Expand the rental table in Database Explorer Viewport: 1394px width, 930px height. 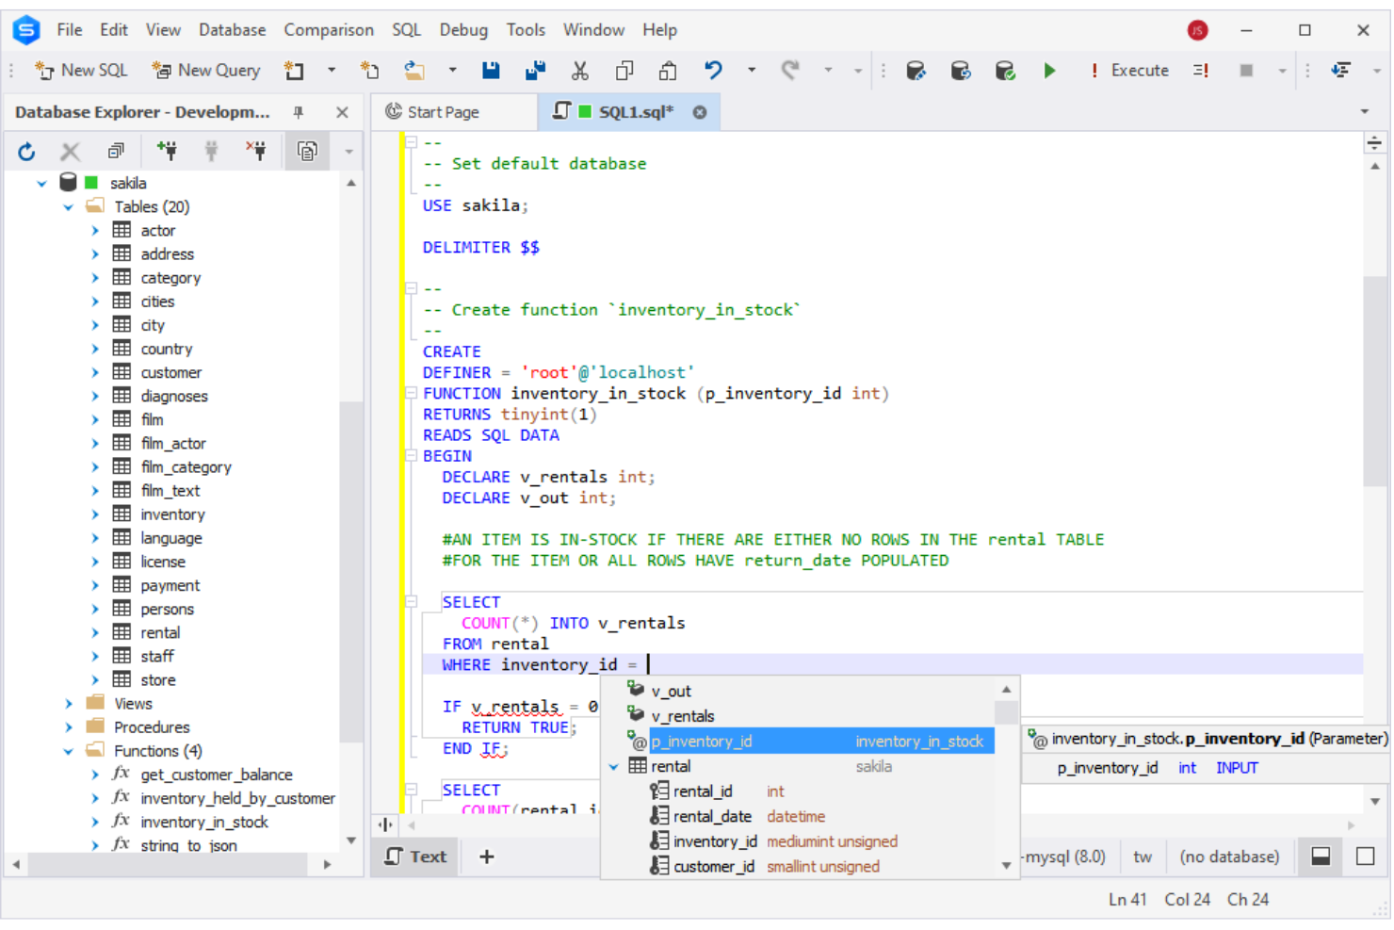[95, 632]
